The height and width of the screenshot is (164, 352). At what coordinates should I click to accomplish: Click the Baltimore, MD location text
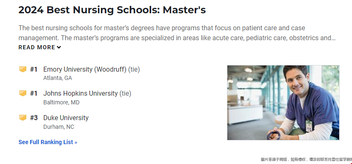pyautogui.click(x=61, y=103)
